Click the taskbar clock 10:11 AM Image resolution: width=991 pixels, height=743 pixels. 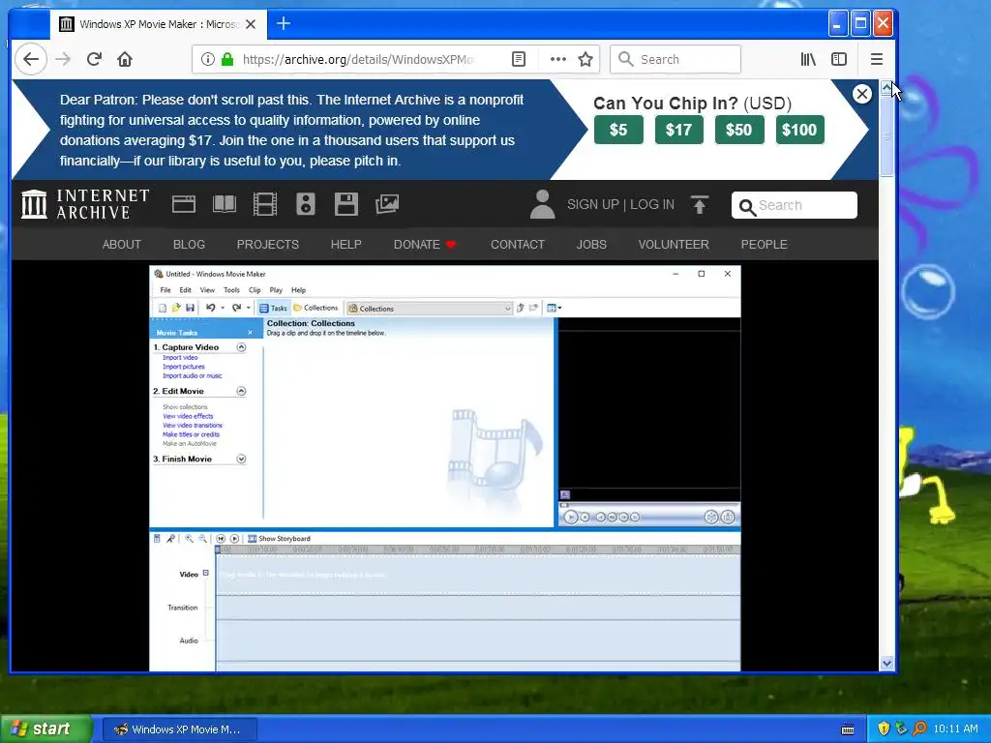[955, 729]
